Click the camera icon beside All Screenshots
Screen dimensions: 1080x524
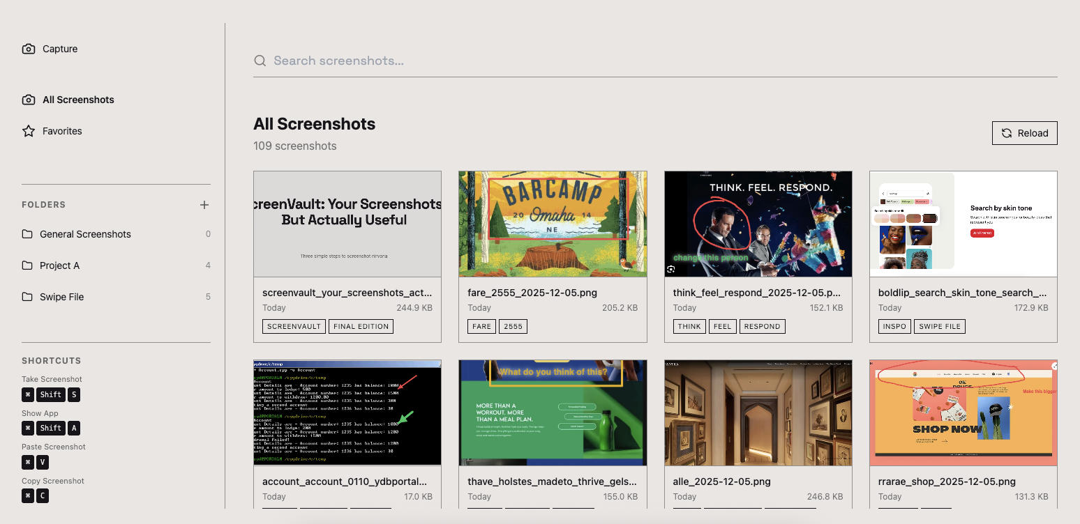28,100
